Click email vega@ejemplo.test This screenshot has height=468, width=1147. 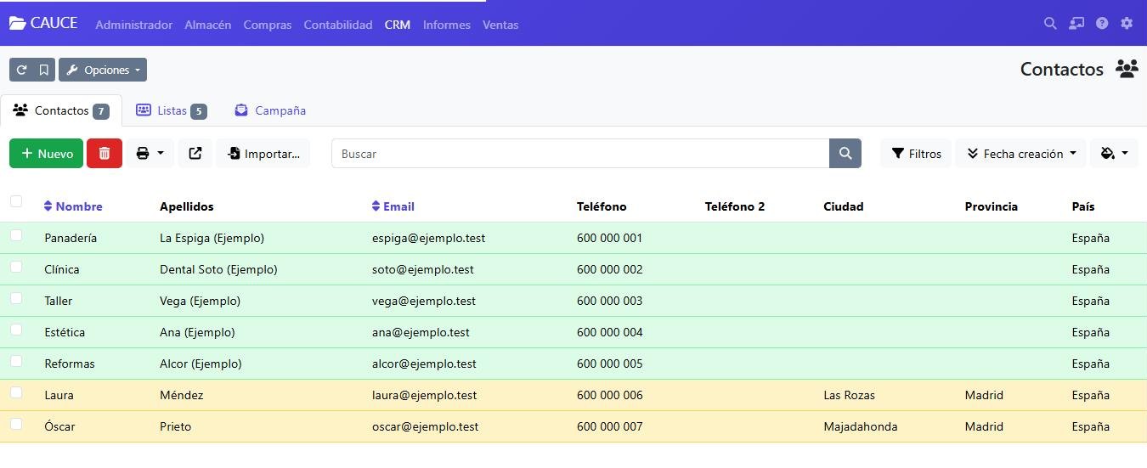click(424, 301)
